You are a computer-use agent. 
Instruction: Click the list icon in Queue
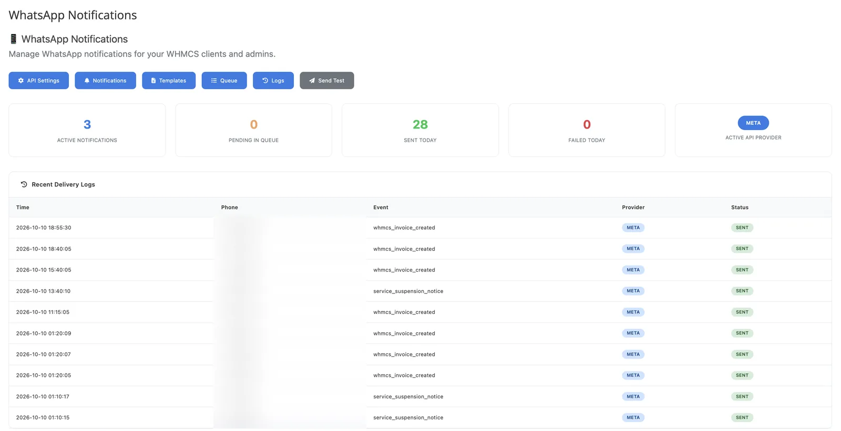[x=214, y=80]
